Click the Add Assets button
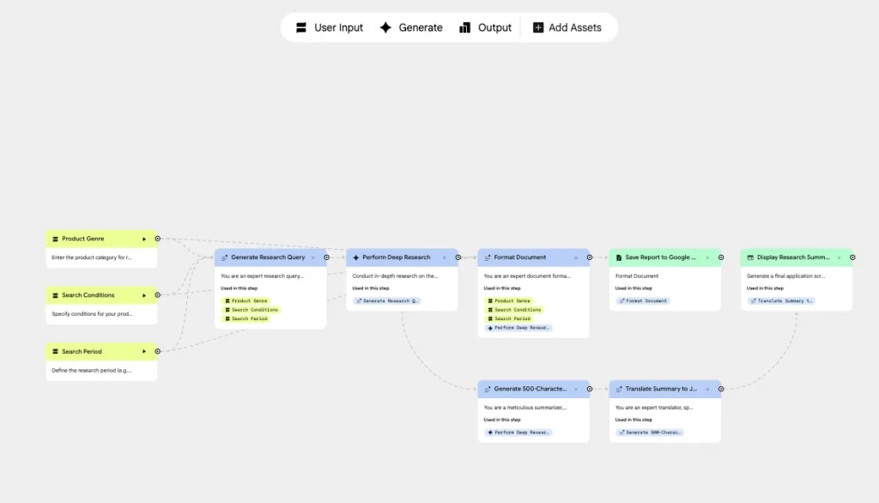The width and height of the screenshot is (879, 503). click(567, 27)
